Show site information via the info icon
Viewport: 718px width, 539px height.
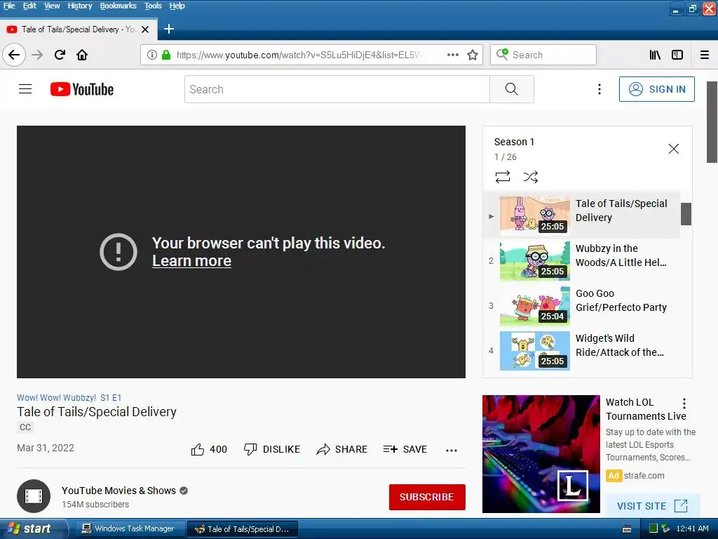[x=152, y=55]
